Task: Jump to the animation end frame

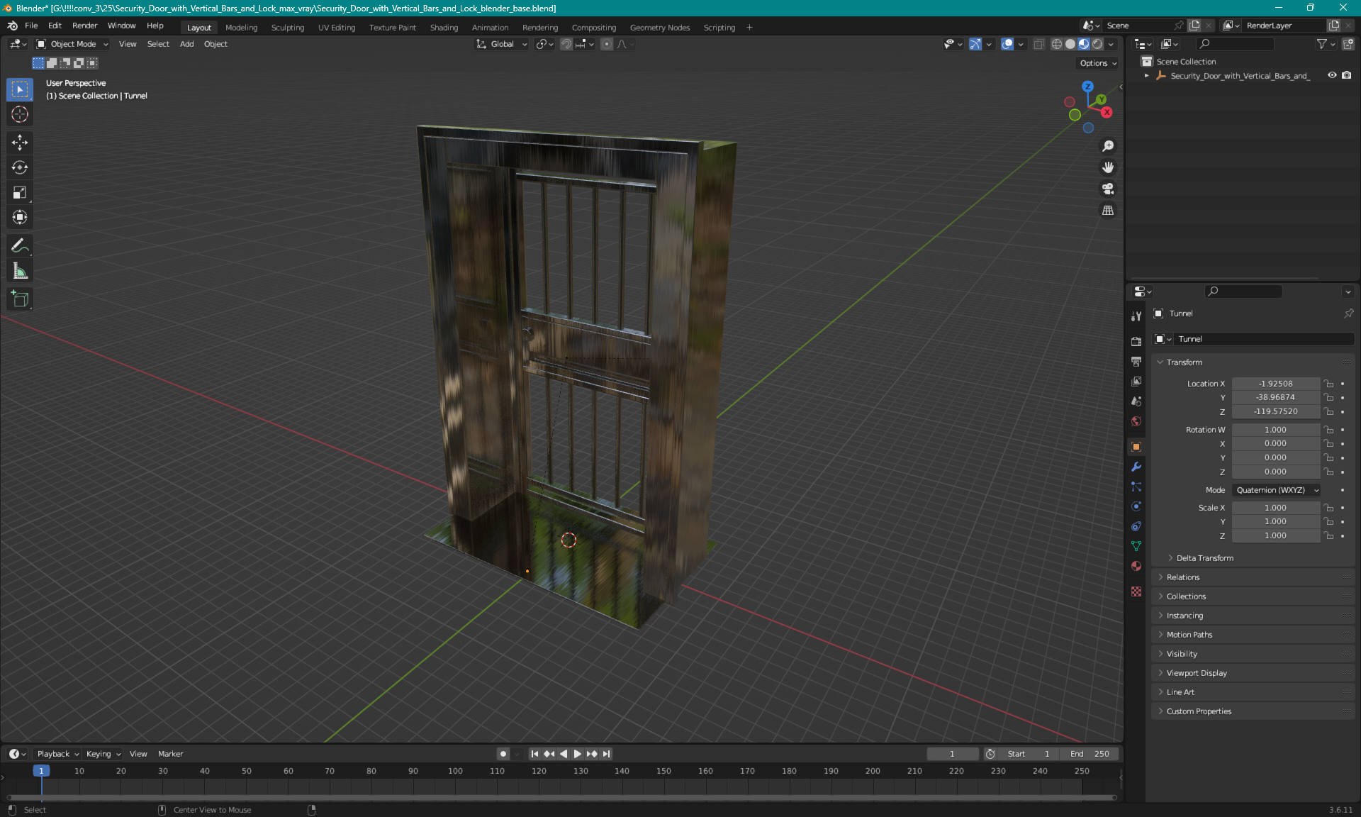Action: point(606,754)
